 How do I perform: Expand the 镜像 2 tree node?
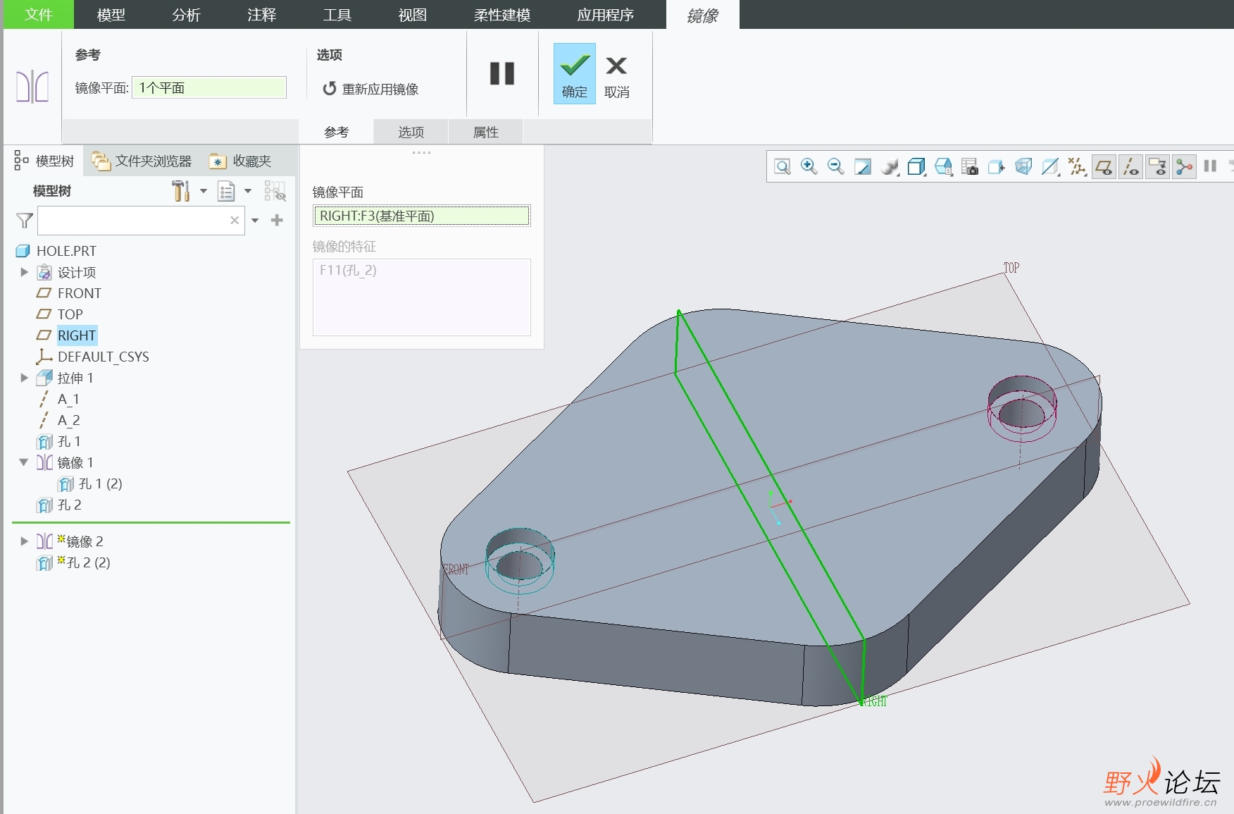(24, 541)
